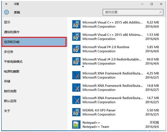This screenshot has width=167, height=132.
Task: Open the 默认应用 settings page
Action: click(x=10, y=101)
